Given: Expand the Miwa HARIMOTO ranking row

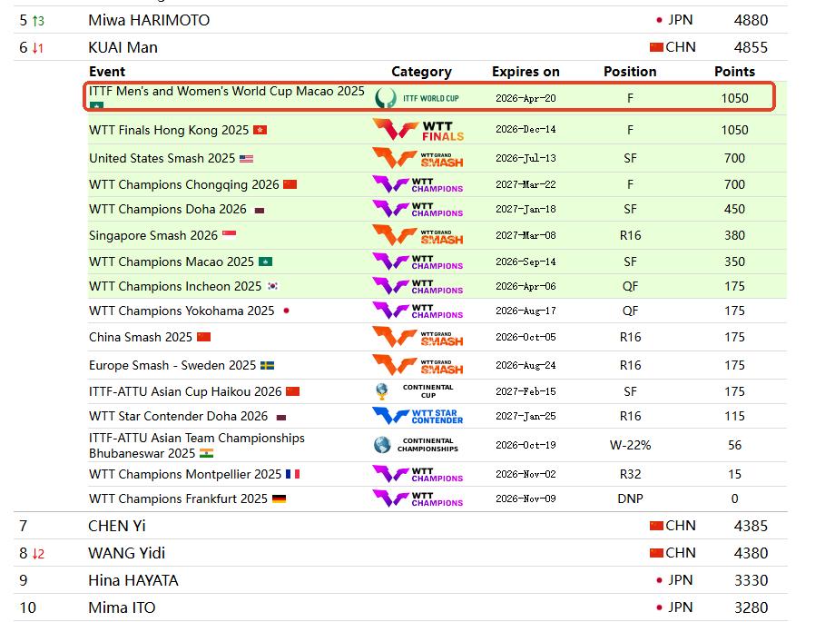Looking at the screenshot, I should [x=400, y=20].
